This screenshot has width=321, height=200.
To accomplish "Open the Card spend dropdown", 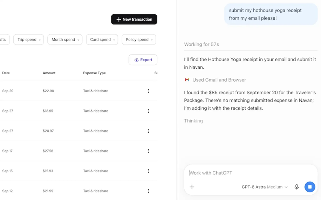I will [x=102, y=40].
